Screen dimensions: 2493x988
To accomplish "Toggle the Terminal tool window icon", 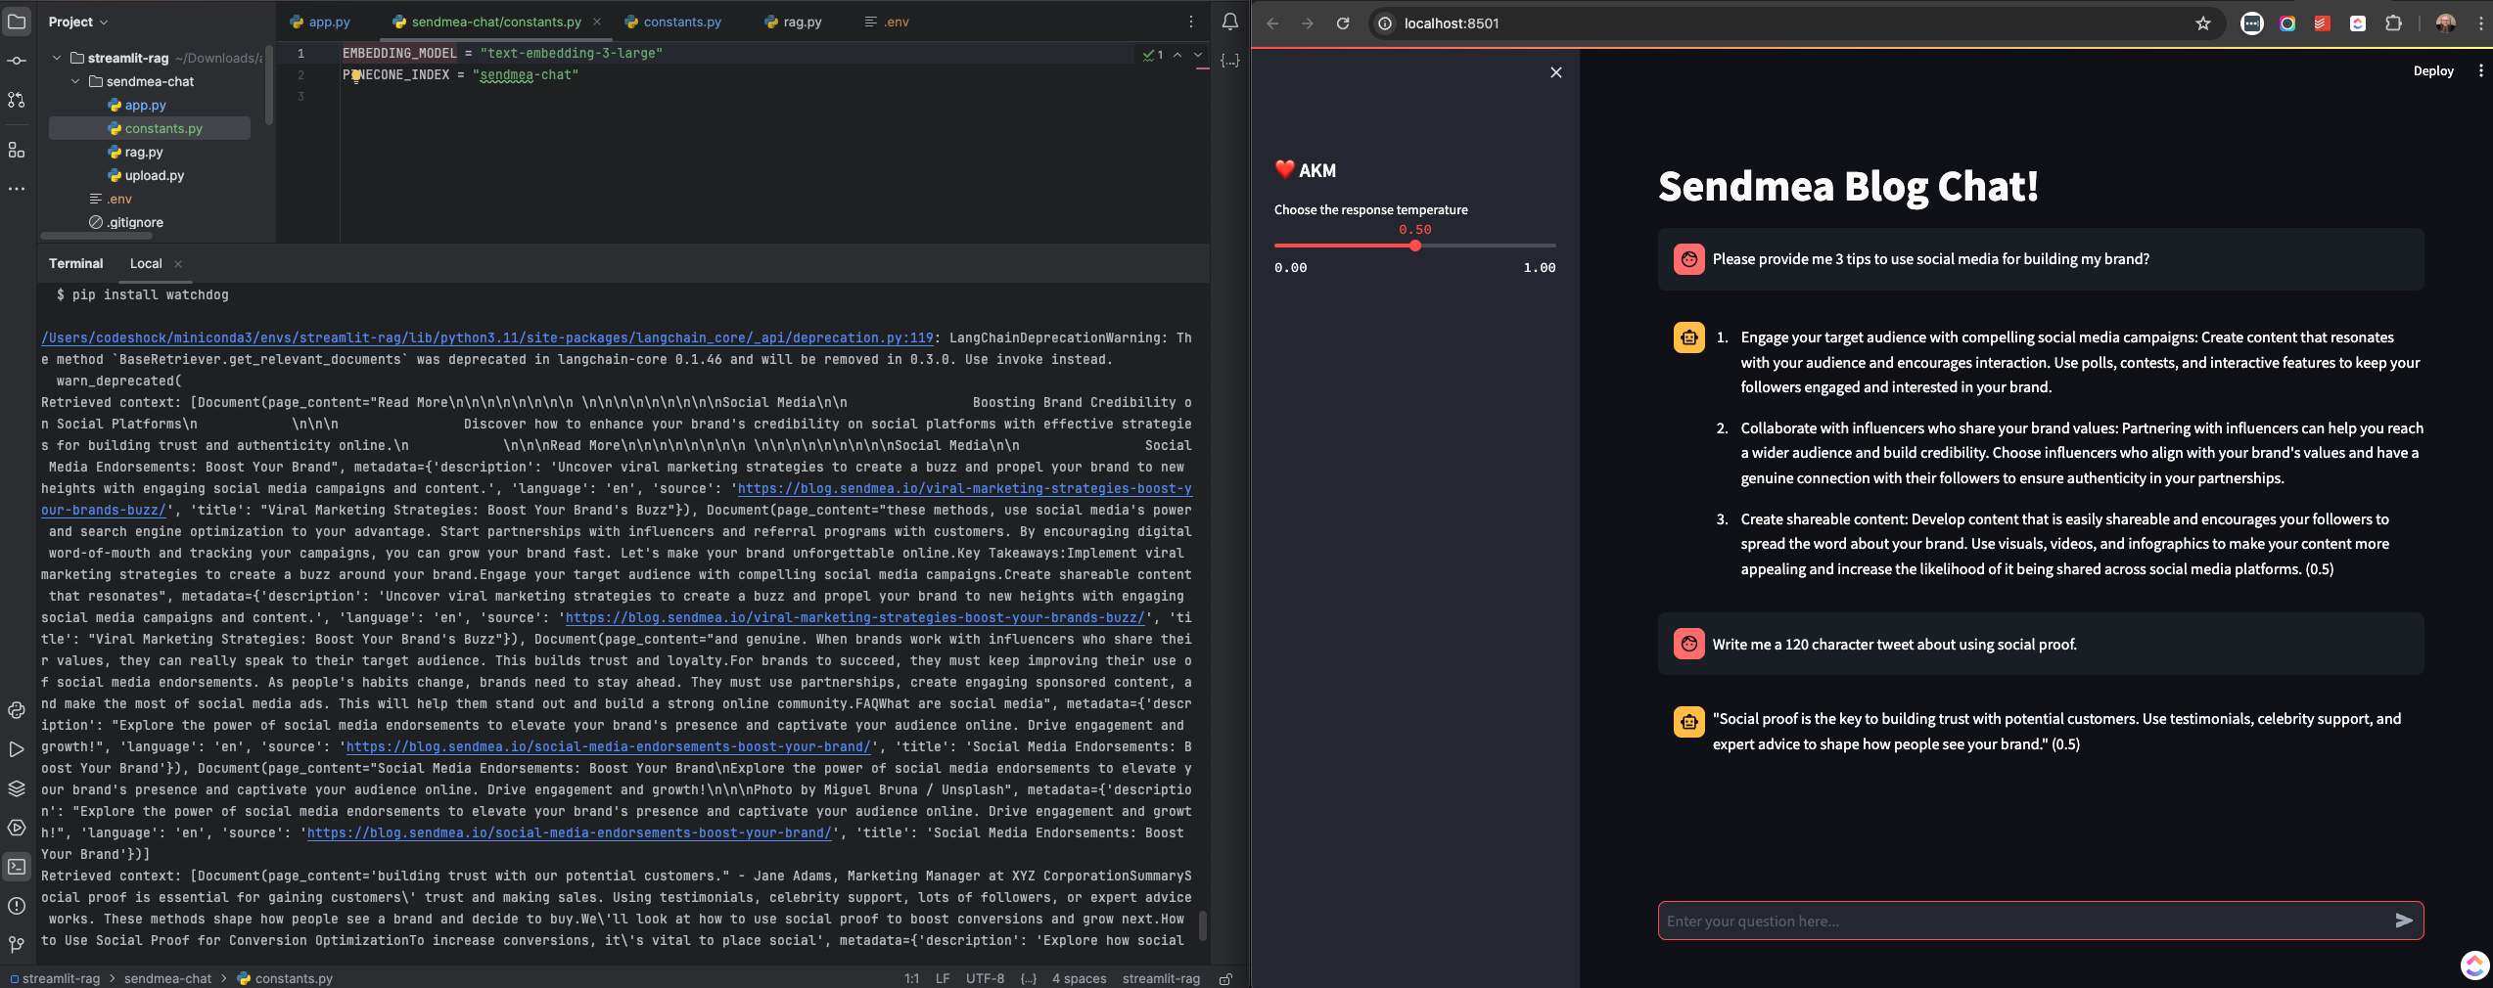I will coord(17,867).
